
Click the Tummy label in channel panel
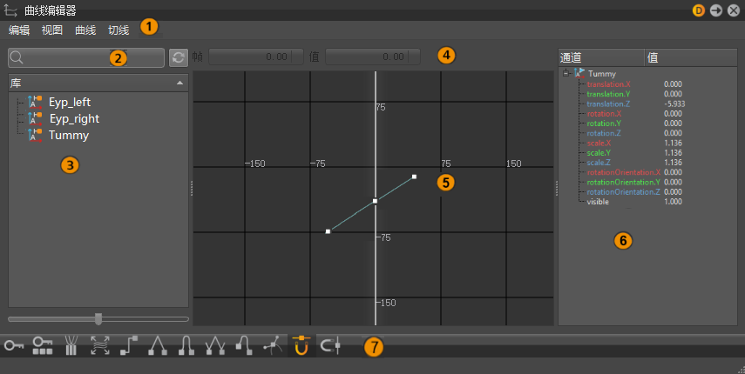click(602, 73)
